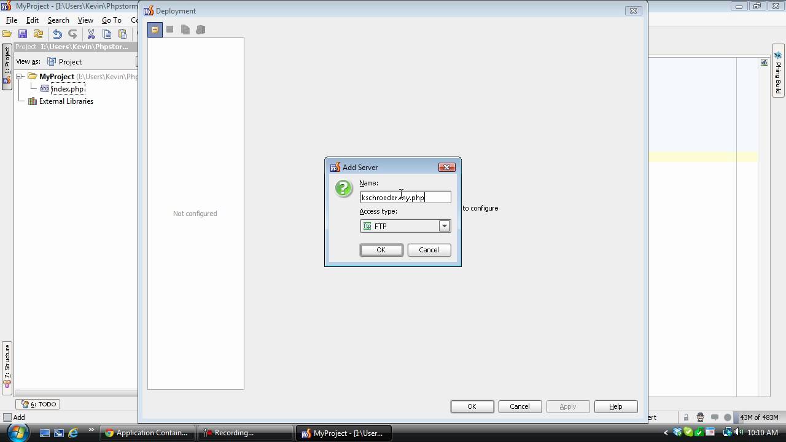The height and width of the screenshot is (442, 786).
Task: Click the open folder icon in main toolbar
Action: click(7, 34)
